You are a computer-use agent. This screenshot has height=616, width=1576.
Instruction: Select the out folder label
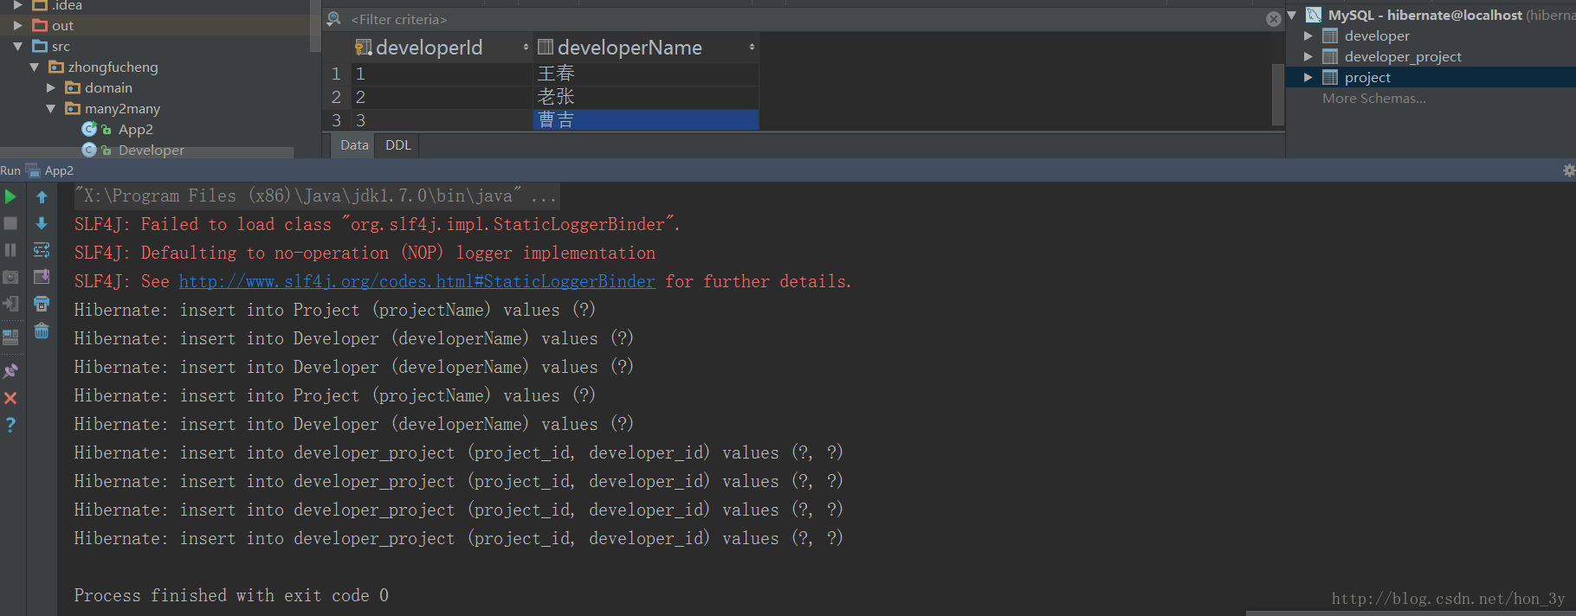coord(62,25)
